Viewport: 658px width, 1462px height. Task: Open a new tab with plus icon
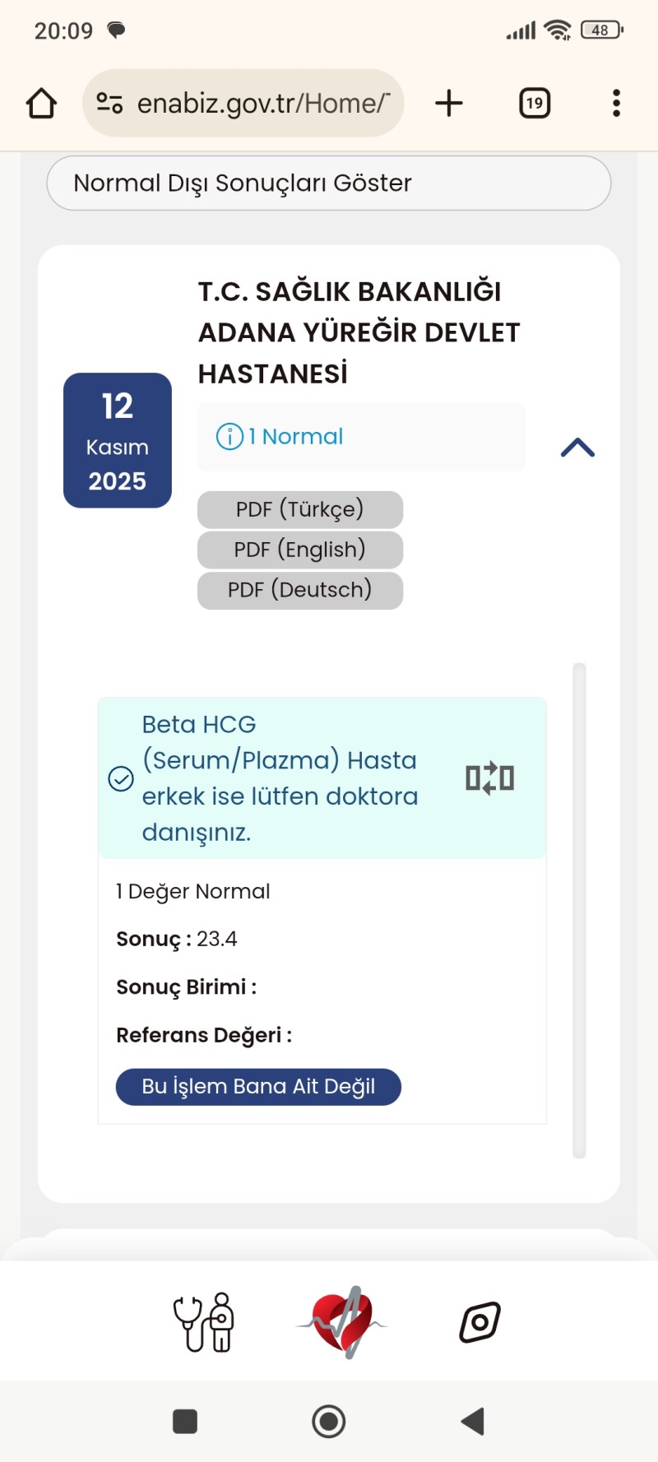coord(449,104)
